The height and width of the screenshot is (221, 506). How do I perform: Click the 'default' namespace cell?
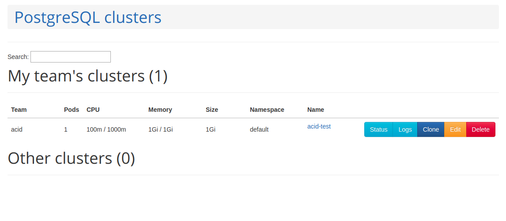click(259, 129)
